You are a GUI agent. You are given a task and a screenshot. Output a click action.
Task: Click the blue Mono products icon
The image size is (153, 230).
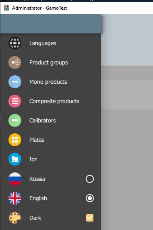pos(15,82)
